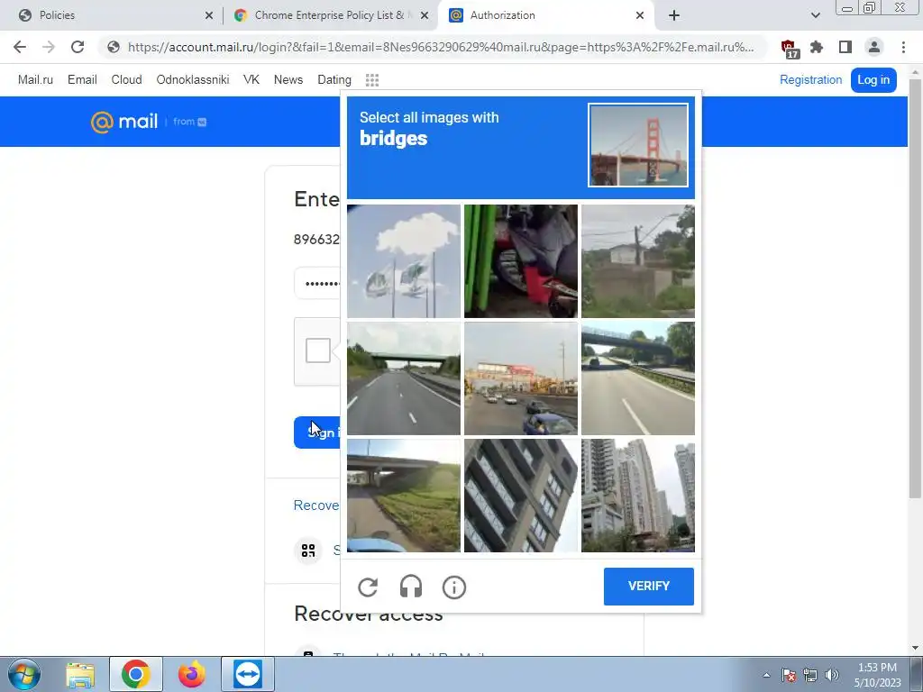Select the captcha tile with highway overpass and empty road
Image resolution: width=923 pixels, height=692 pixels.
click(404, 378)
